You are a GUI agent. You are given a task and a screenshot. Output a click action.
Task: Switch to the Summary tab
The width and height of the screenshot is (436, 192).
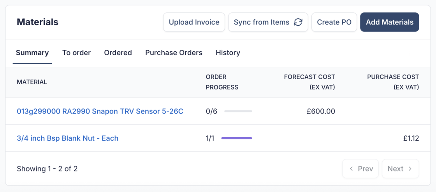pyautogui.click(x=32, y=52)
